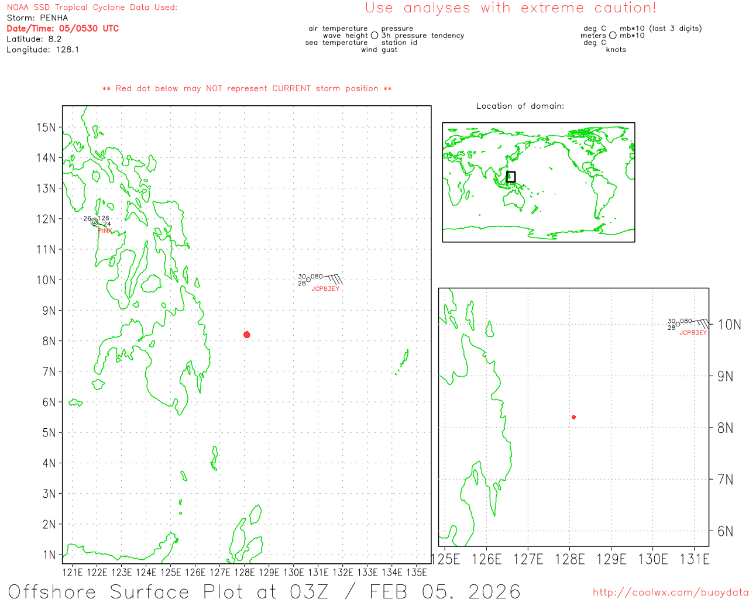Click 'Use analyses with extreme caution!' warning
Screen dimensions: 749x599
511,8
